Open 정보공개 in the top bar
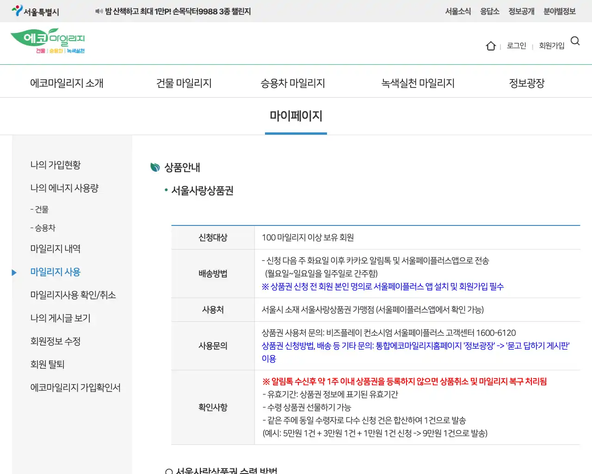 (521, 11)
